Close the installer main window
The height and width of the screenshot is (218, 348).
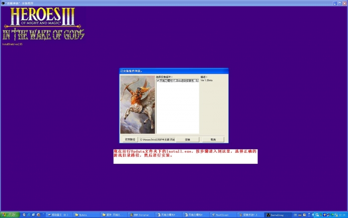click(x=345, y=3)
